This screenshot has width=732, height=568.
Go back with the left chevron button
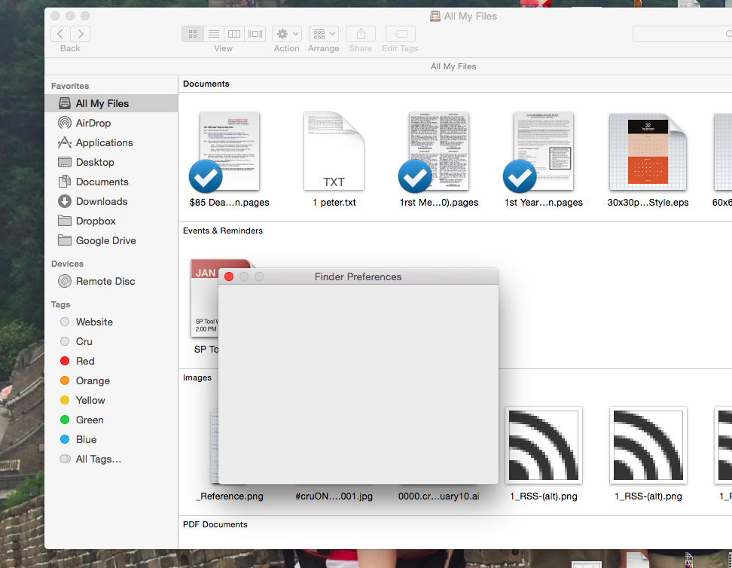coord(60,34)
